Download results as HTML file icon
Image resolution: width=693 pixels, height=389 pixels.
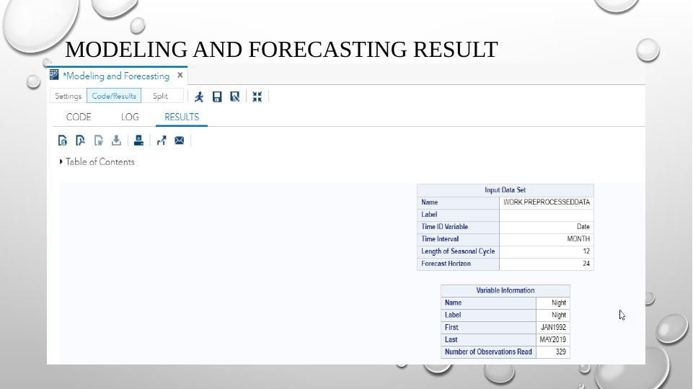63,140
